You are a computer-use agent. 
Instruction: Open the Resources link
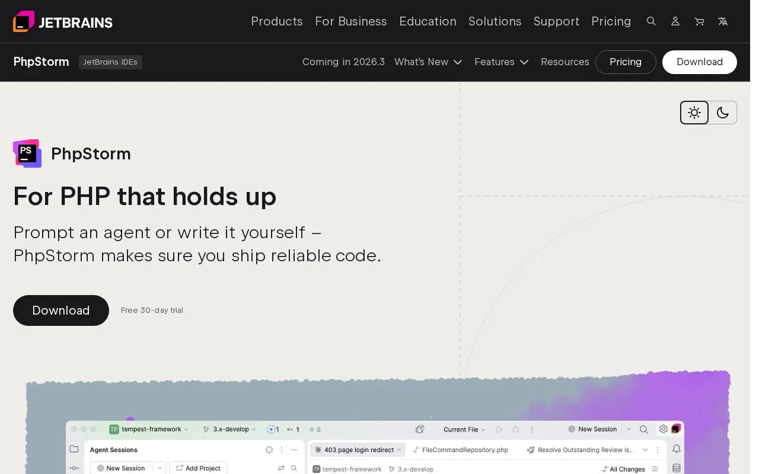tap(565, 62)
